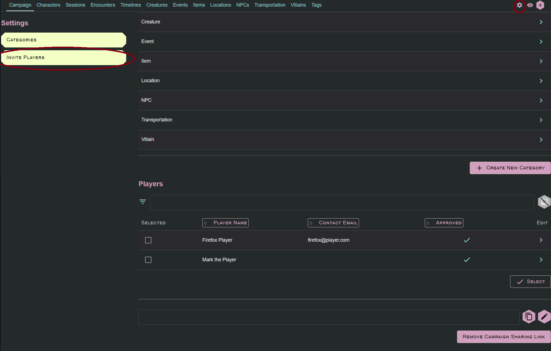Click the clear-filter hexagon icon
The height and width of the screenshot is (351, 551).
pyautogui.click(x=544, y=202)
